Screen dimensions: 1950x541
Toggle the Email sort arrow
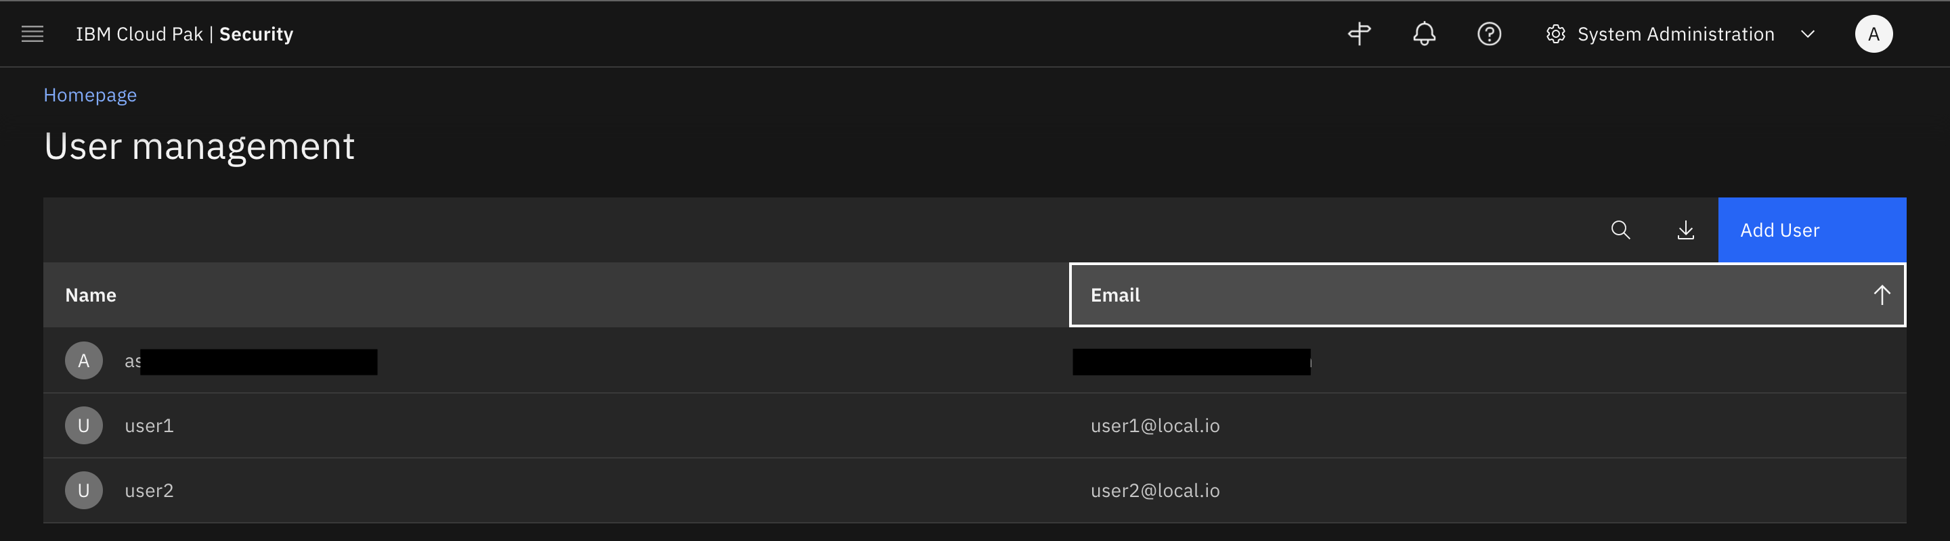(1881, 296)
